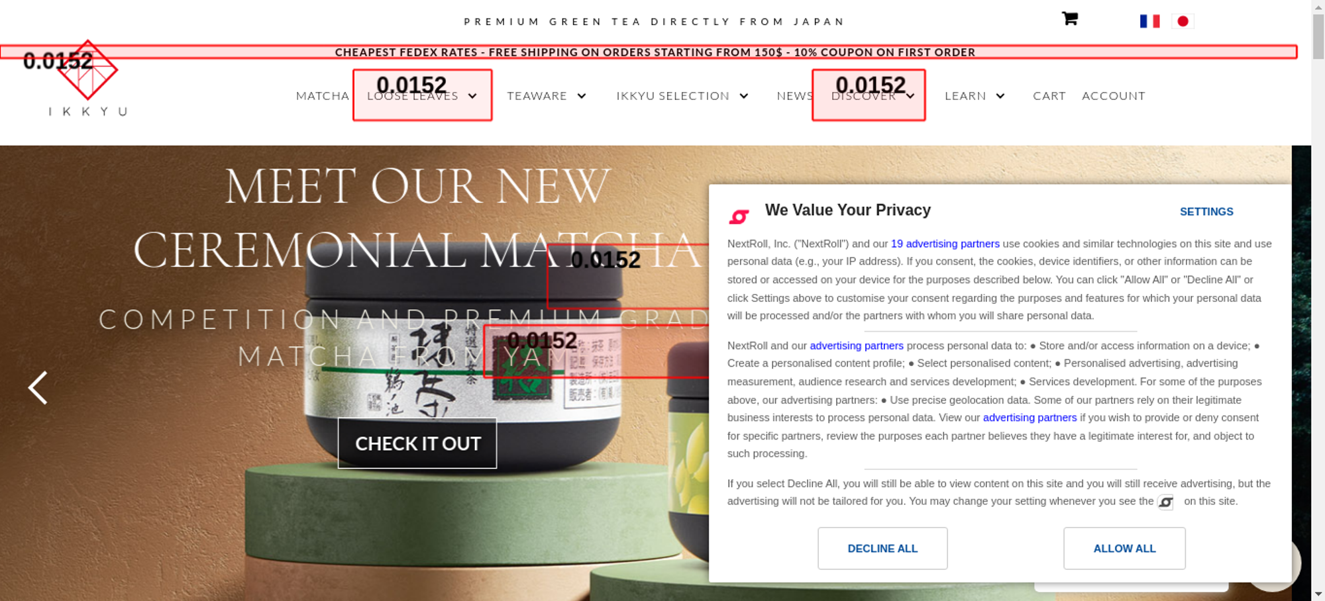Open the Account page link
This screenshot has height=601, width=1325.
[x=1113, y=96]
